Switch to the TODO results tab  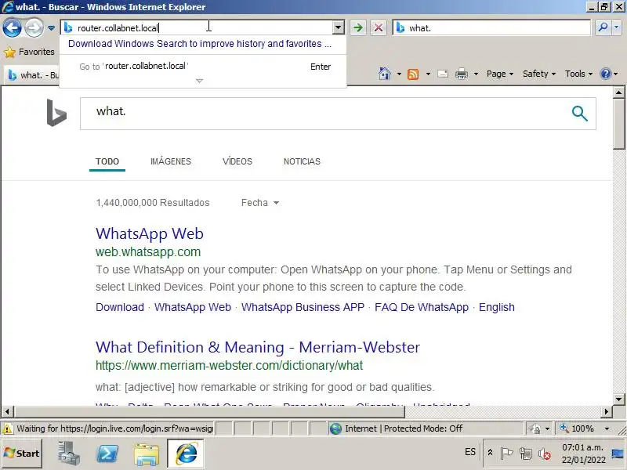(x=107, y=161)
